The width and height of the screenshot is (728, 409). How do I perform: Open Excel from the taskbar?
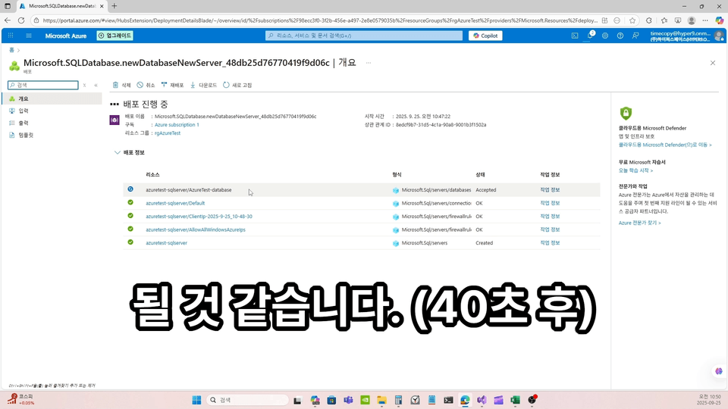click(x=515, y=400)
